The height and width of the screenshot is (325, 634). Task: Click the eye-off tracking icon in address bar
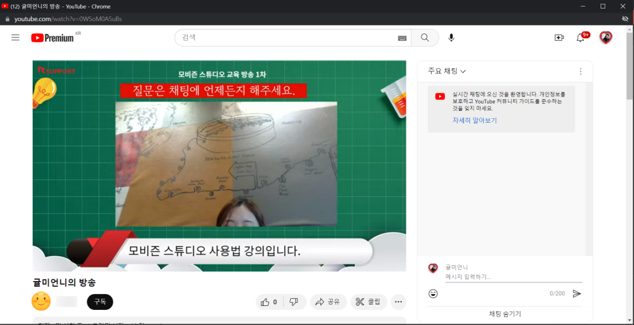625,19
